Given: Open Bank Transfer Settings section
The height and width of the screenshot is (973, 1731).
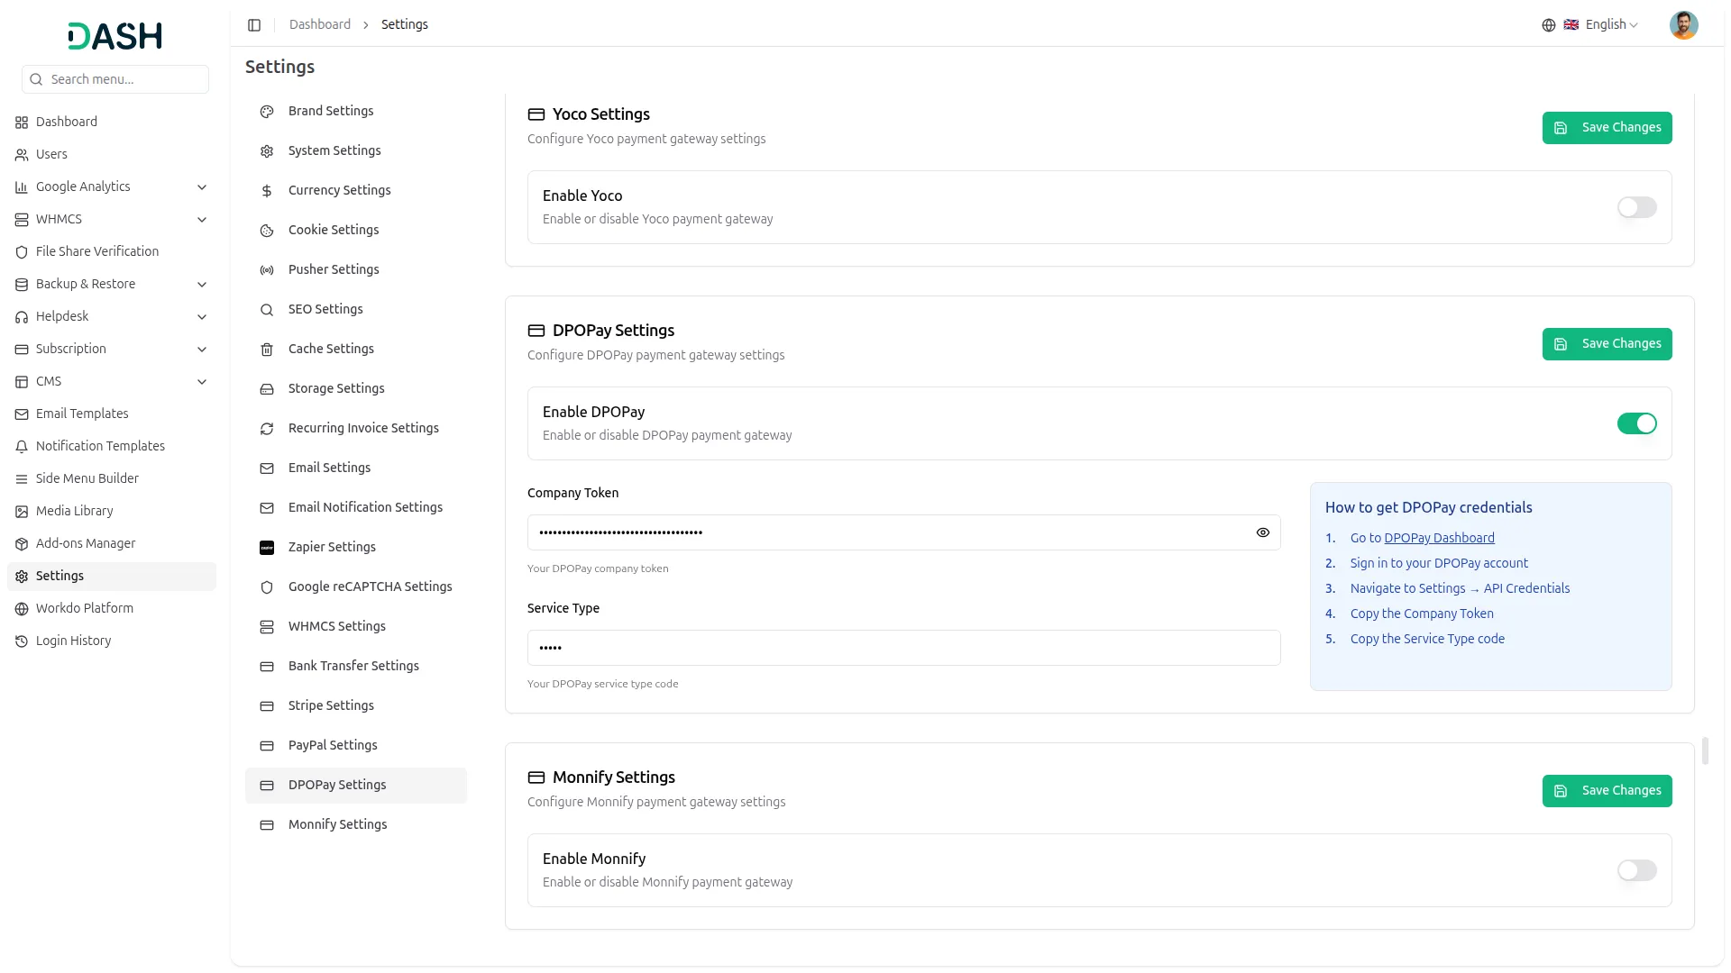Looking at the screenshot, I should (356, 666).
